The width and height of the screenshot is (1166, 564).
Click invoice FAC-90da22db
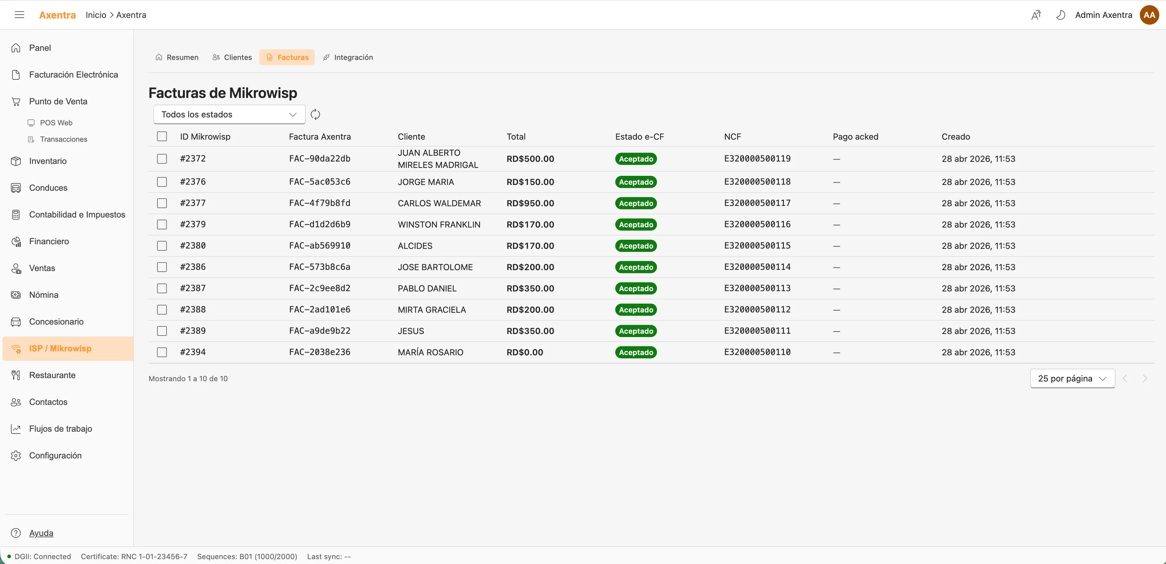320,159
